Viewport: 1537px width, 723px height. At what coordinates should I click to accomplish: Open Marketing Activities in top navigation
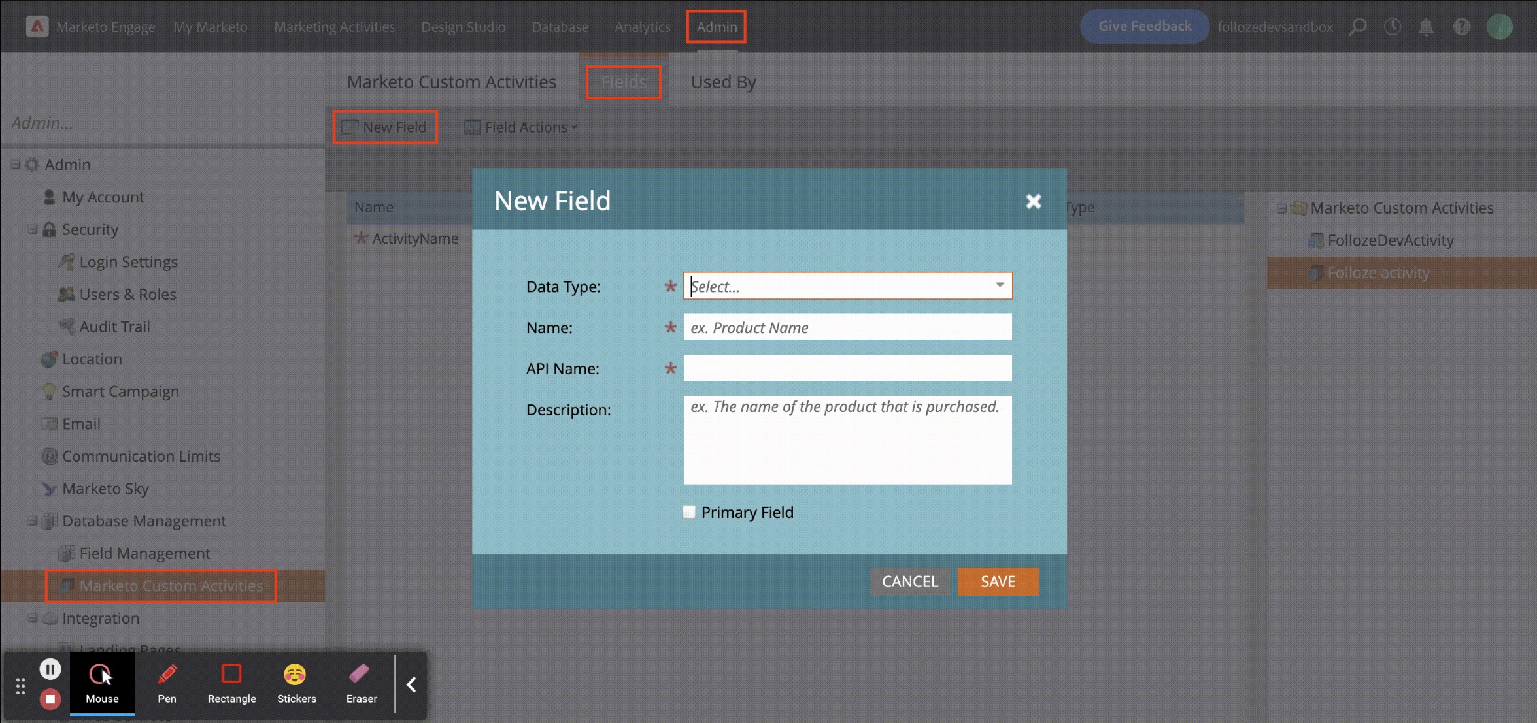coord(334,27)
